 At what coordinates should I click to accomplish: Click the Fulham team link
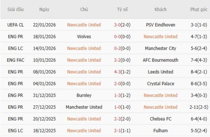point(161,131)
